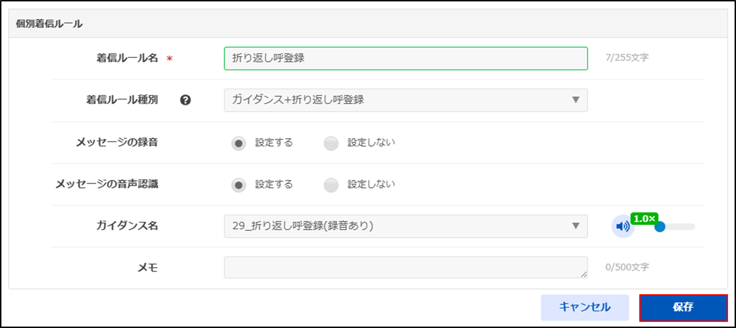Click the キャンセル button
Screen dimensions: 736x328
[585, 308]
